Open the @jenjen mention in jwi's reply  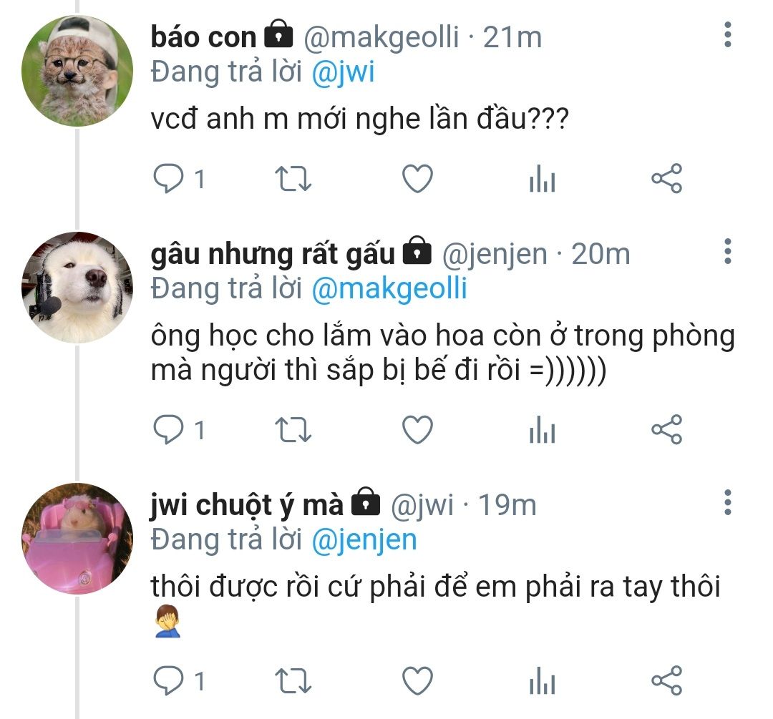[364, 540]
